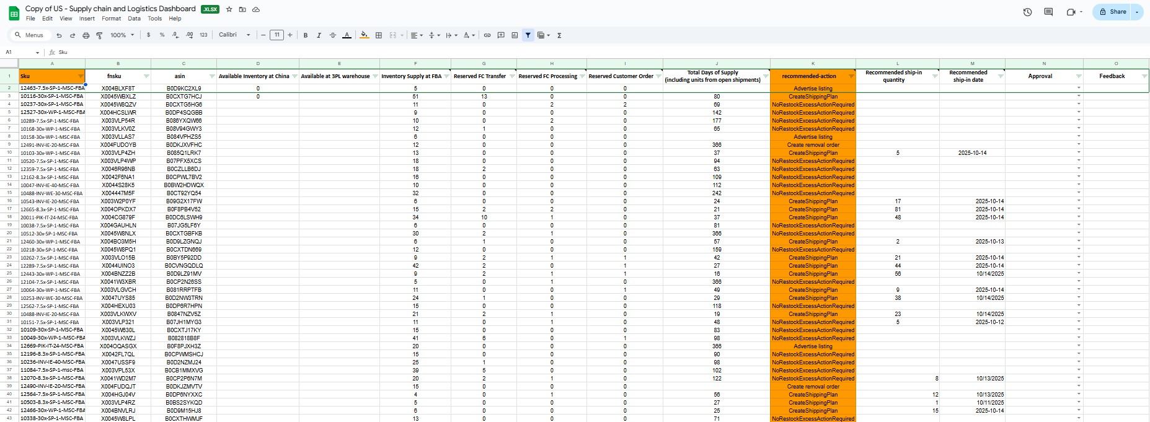Viewport: 1150px width, 422px height.
Task: Open the 100% zoom dropdown
Action: [122, 35]
